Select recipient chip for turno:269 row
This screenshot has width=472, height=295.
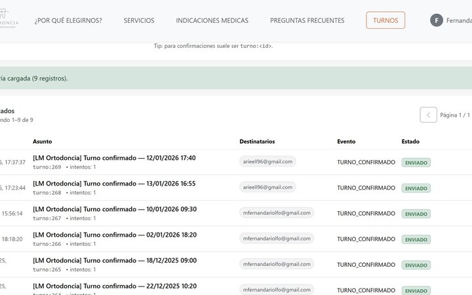267,161
